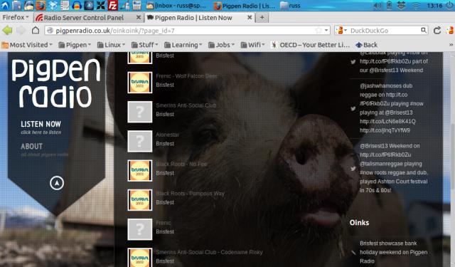Open Most Visited bookmarks dropdown
Image resolution: width=455 pixels, height=267 pixels.
pos(27,45)
